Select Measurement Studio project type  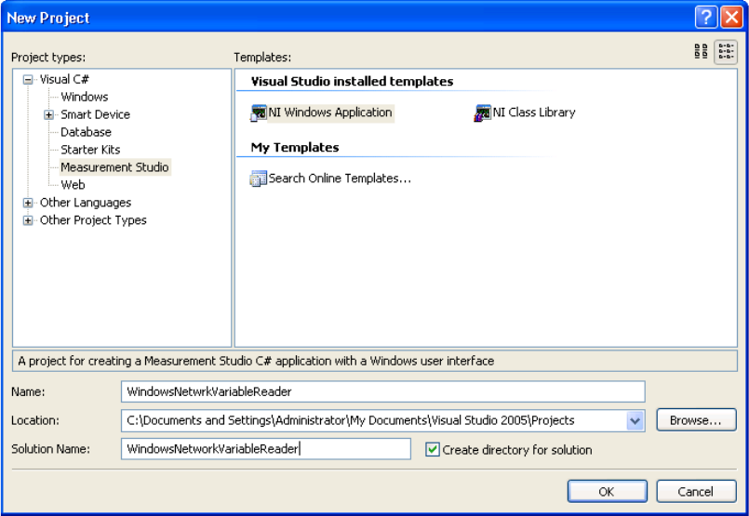(114, 167)
